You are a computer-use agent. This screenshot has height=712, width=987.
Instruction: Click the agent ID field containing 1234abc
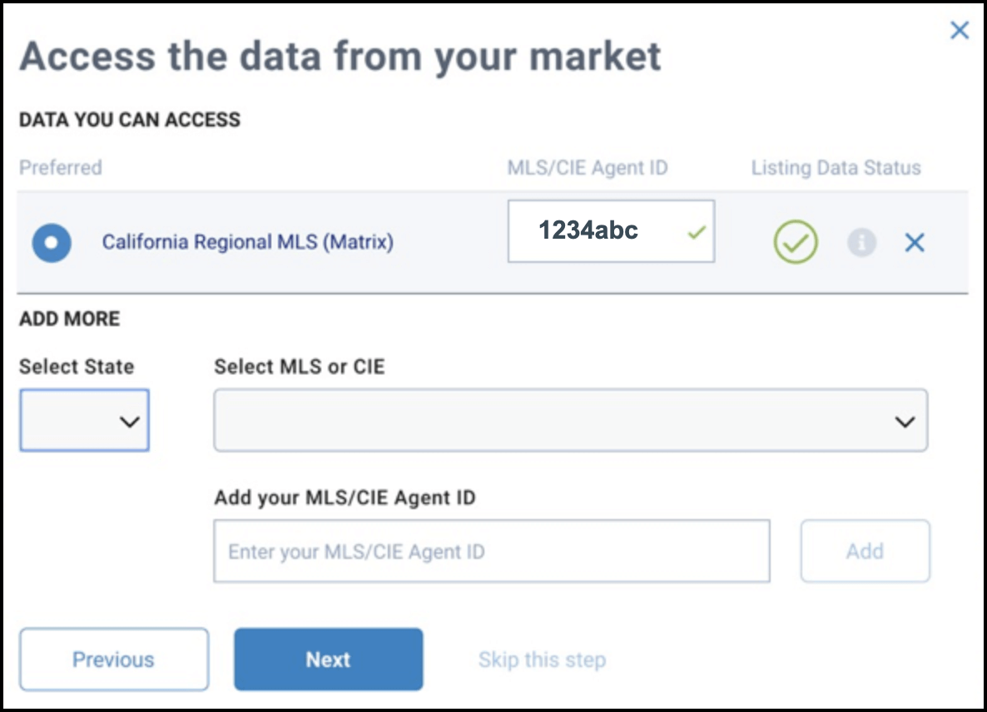click(599, 231)
